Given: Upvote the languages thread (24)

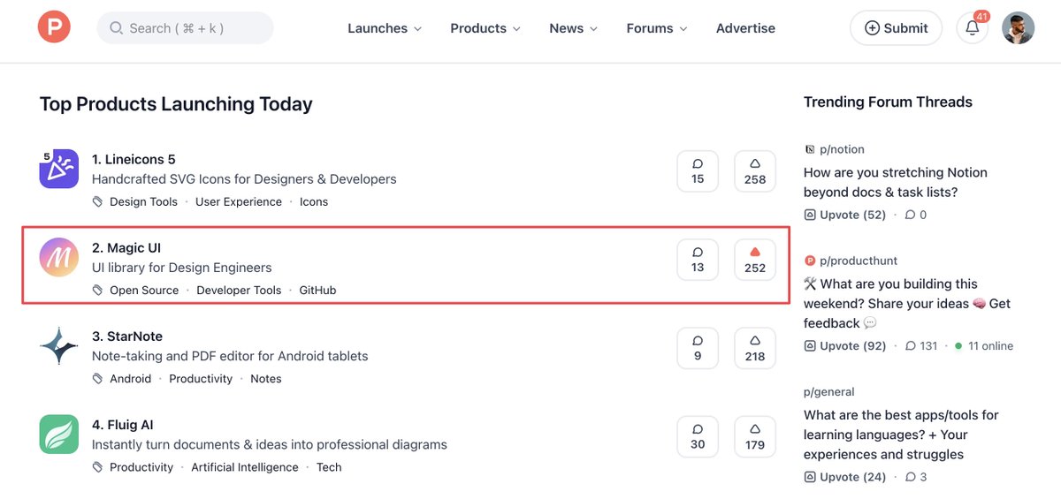Looking at the screenshot, I should point(845,477).
